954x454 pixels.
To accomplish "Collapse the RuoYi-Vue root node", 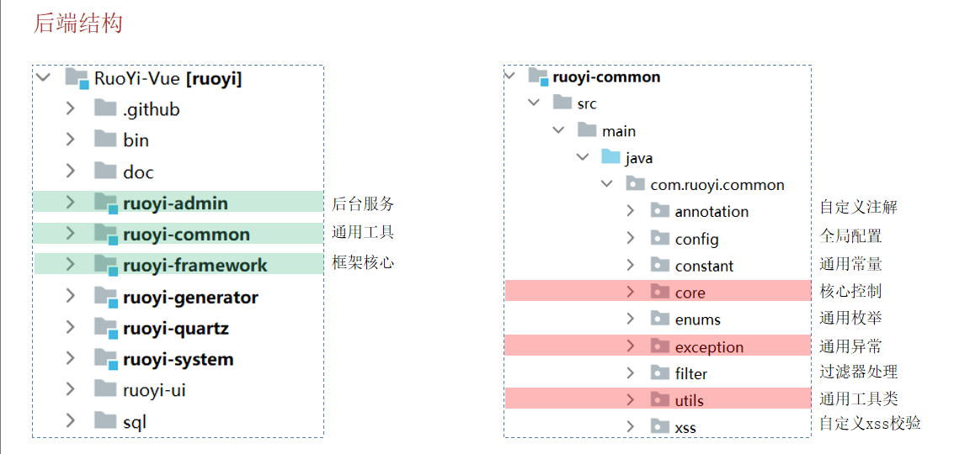I will click(x=42, y=78).
